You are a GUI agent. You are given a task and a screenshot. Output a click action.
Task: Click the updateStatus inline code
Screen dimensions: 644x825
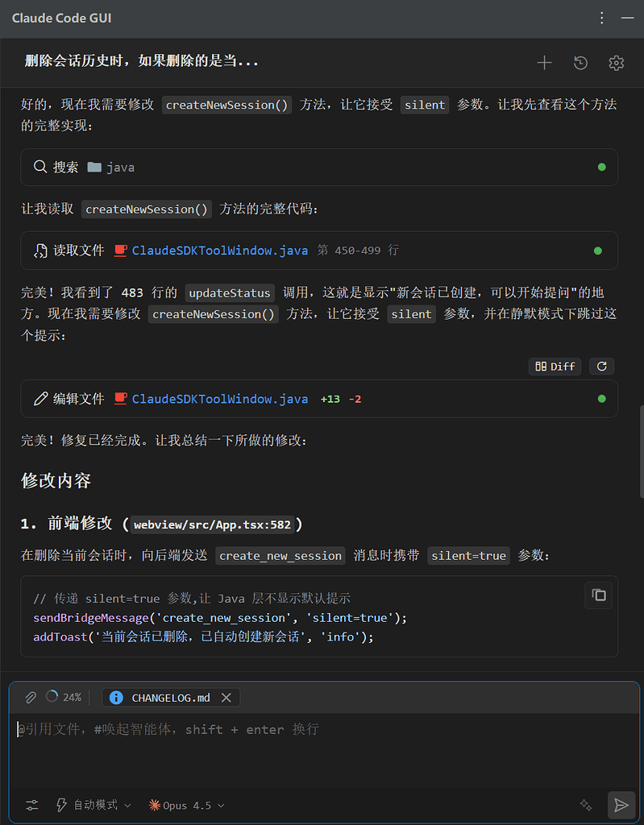(x=230, y=292)
